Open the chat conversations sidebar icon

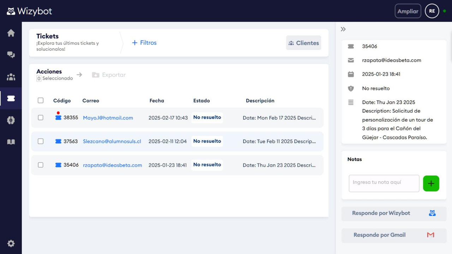pos(11,55)
